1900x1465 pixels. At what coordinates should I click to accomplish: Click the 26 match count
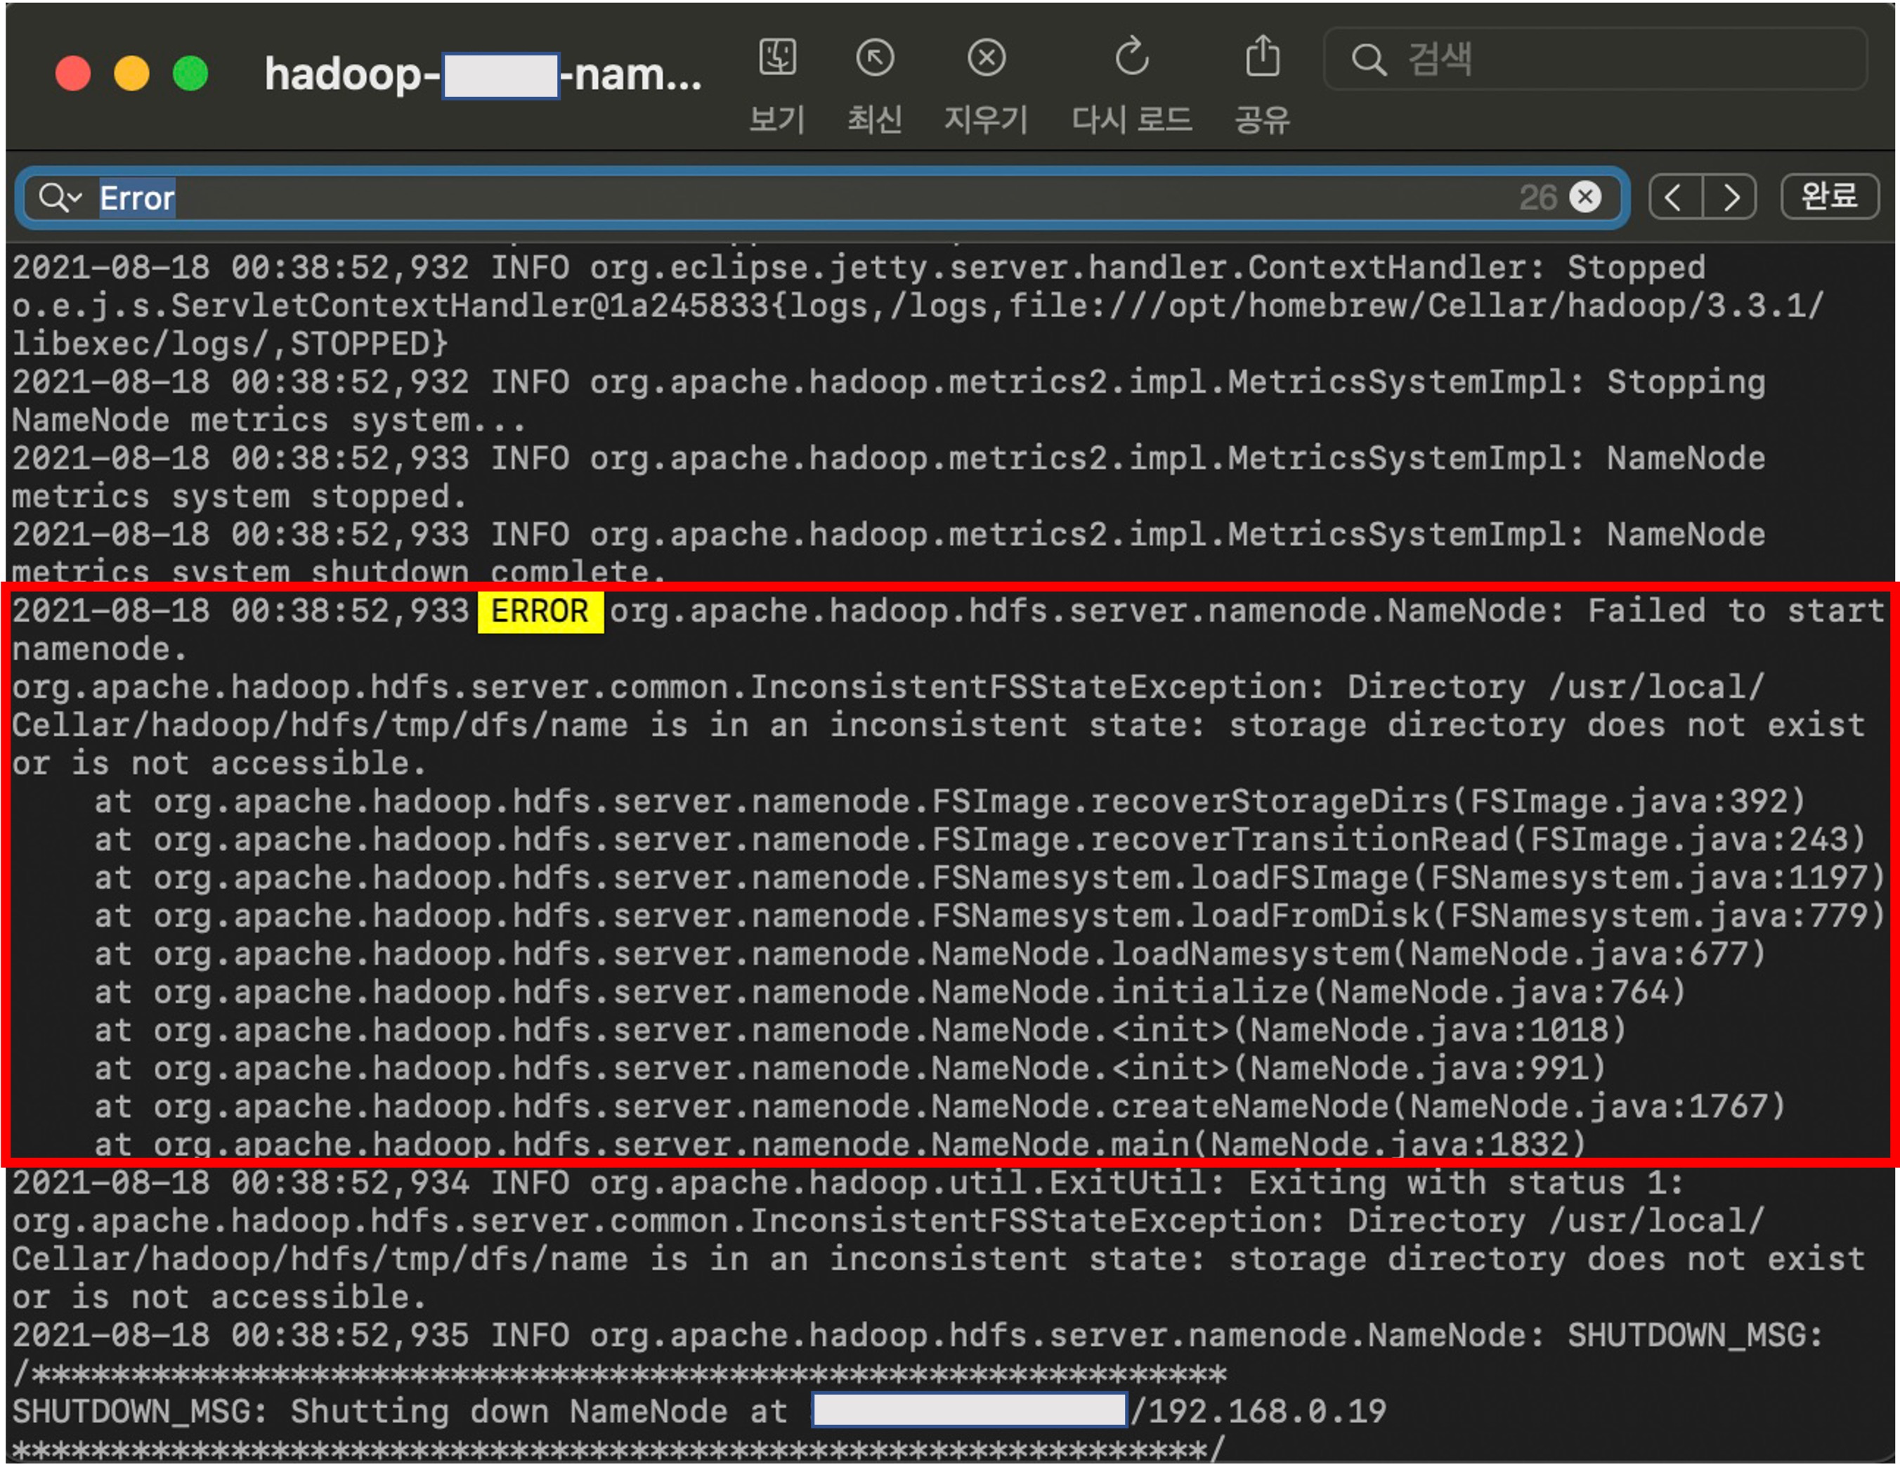1537,197
